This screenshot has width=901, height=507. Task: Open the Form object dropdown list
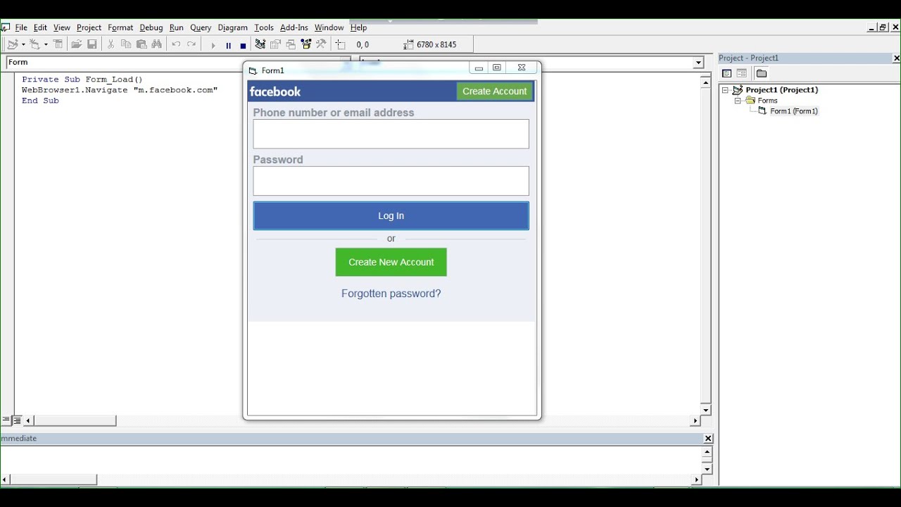(x=177, y=63)
